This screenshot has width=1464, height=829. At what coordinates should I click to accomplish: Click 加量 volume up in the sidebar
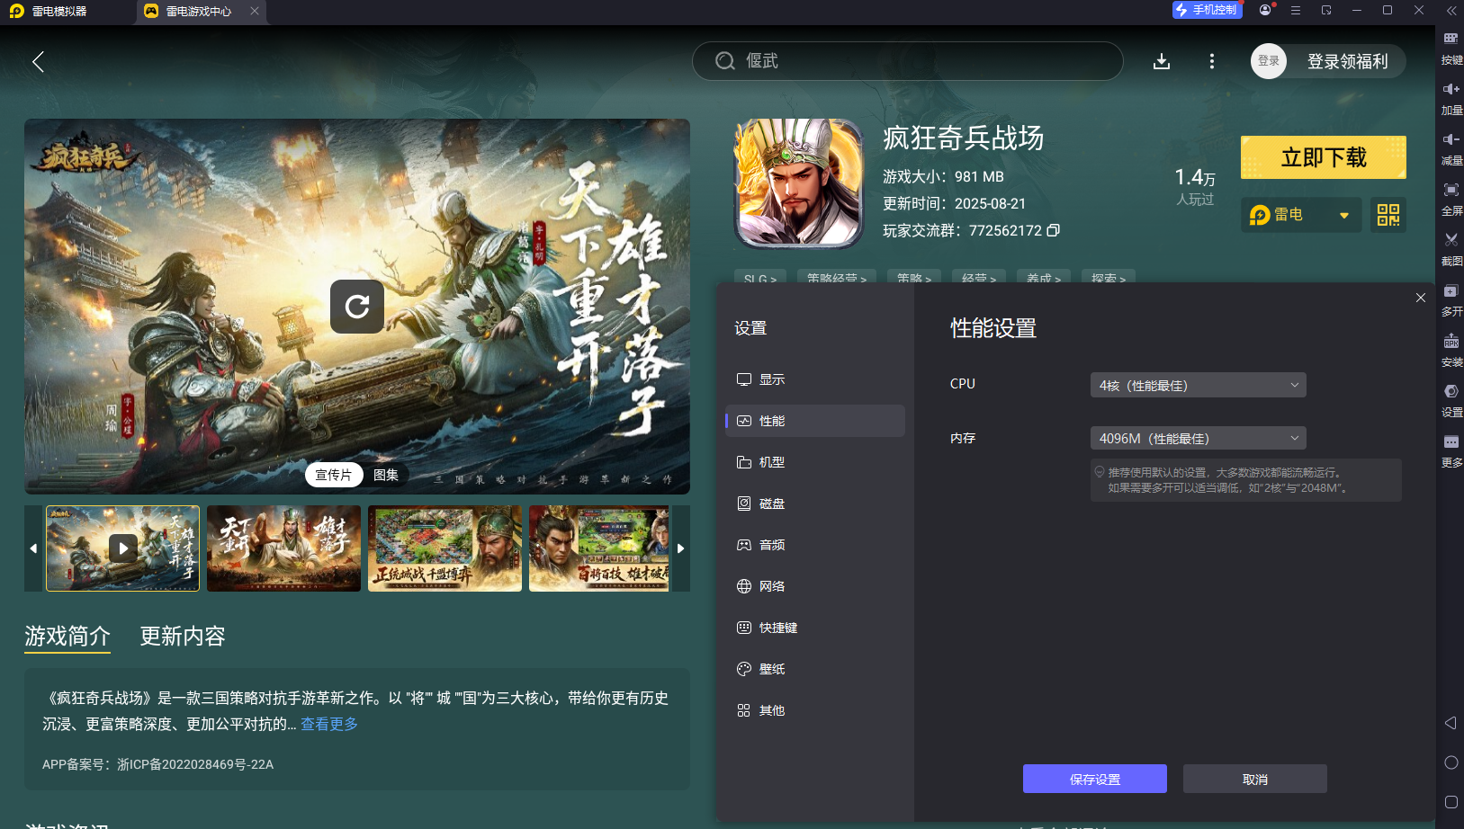[1451, 99]
